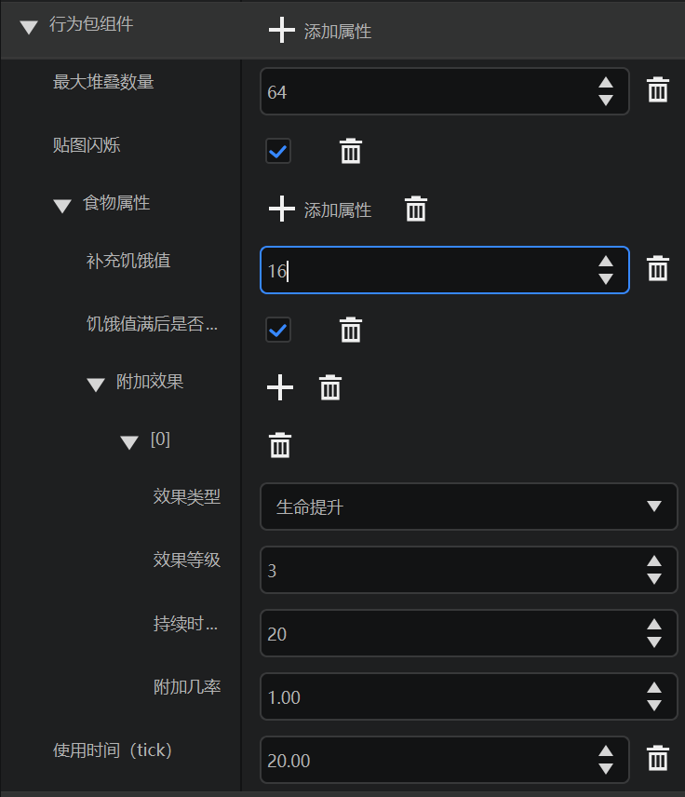Click the 持续时间 input field showing 20
This screenshot has height=797, width=685.
click(468, 633)
